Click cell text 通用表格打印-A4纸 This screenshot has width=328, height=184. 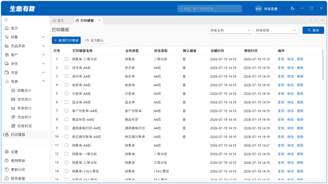(x=86, y=128)
